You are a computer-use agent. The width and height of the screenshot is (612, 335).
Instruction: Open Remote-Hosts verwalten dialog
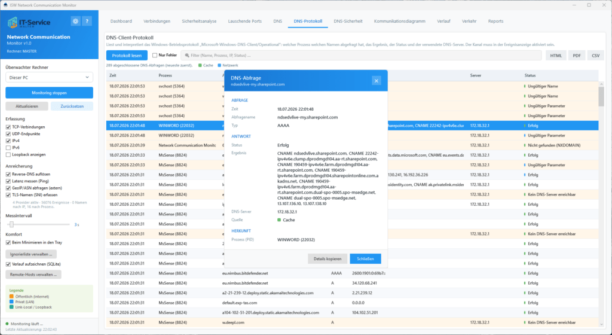tap(33, 275)
